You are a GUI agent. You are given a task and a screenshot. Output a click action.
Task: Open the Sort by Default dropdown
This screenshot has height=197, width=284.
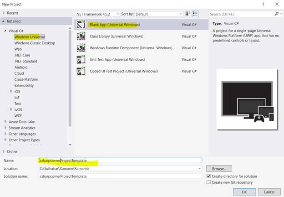(x=158, y=14)
